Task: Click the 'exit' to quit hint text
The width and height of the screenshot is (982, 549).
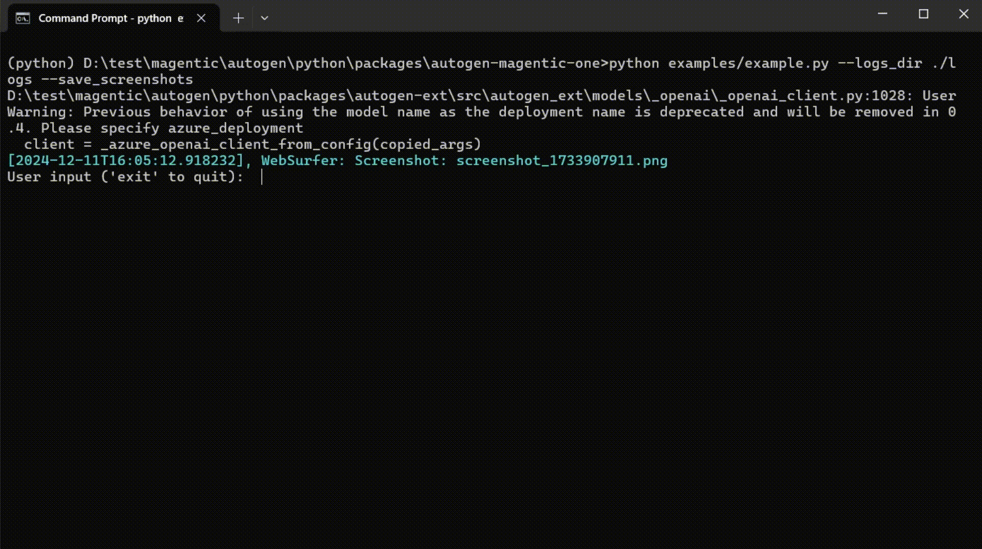Action: (x=168, y=177)
